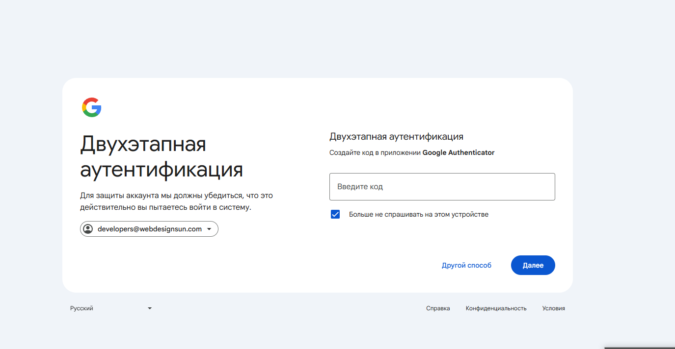Click the account avatar icon beside developers@webdesignsun.com

click(x=88, y=229)
